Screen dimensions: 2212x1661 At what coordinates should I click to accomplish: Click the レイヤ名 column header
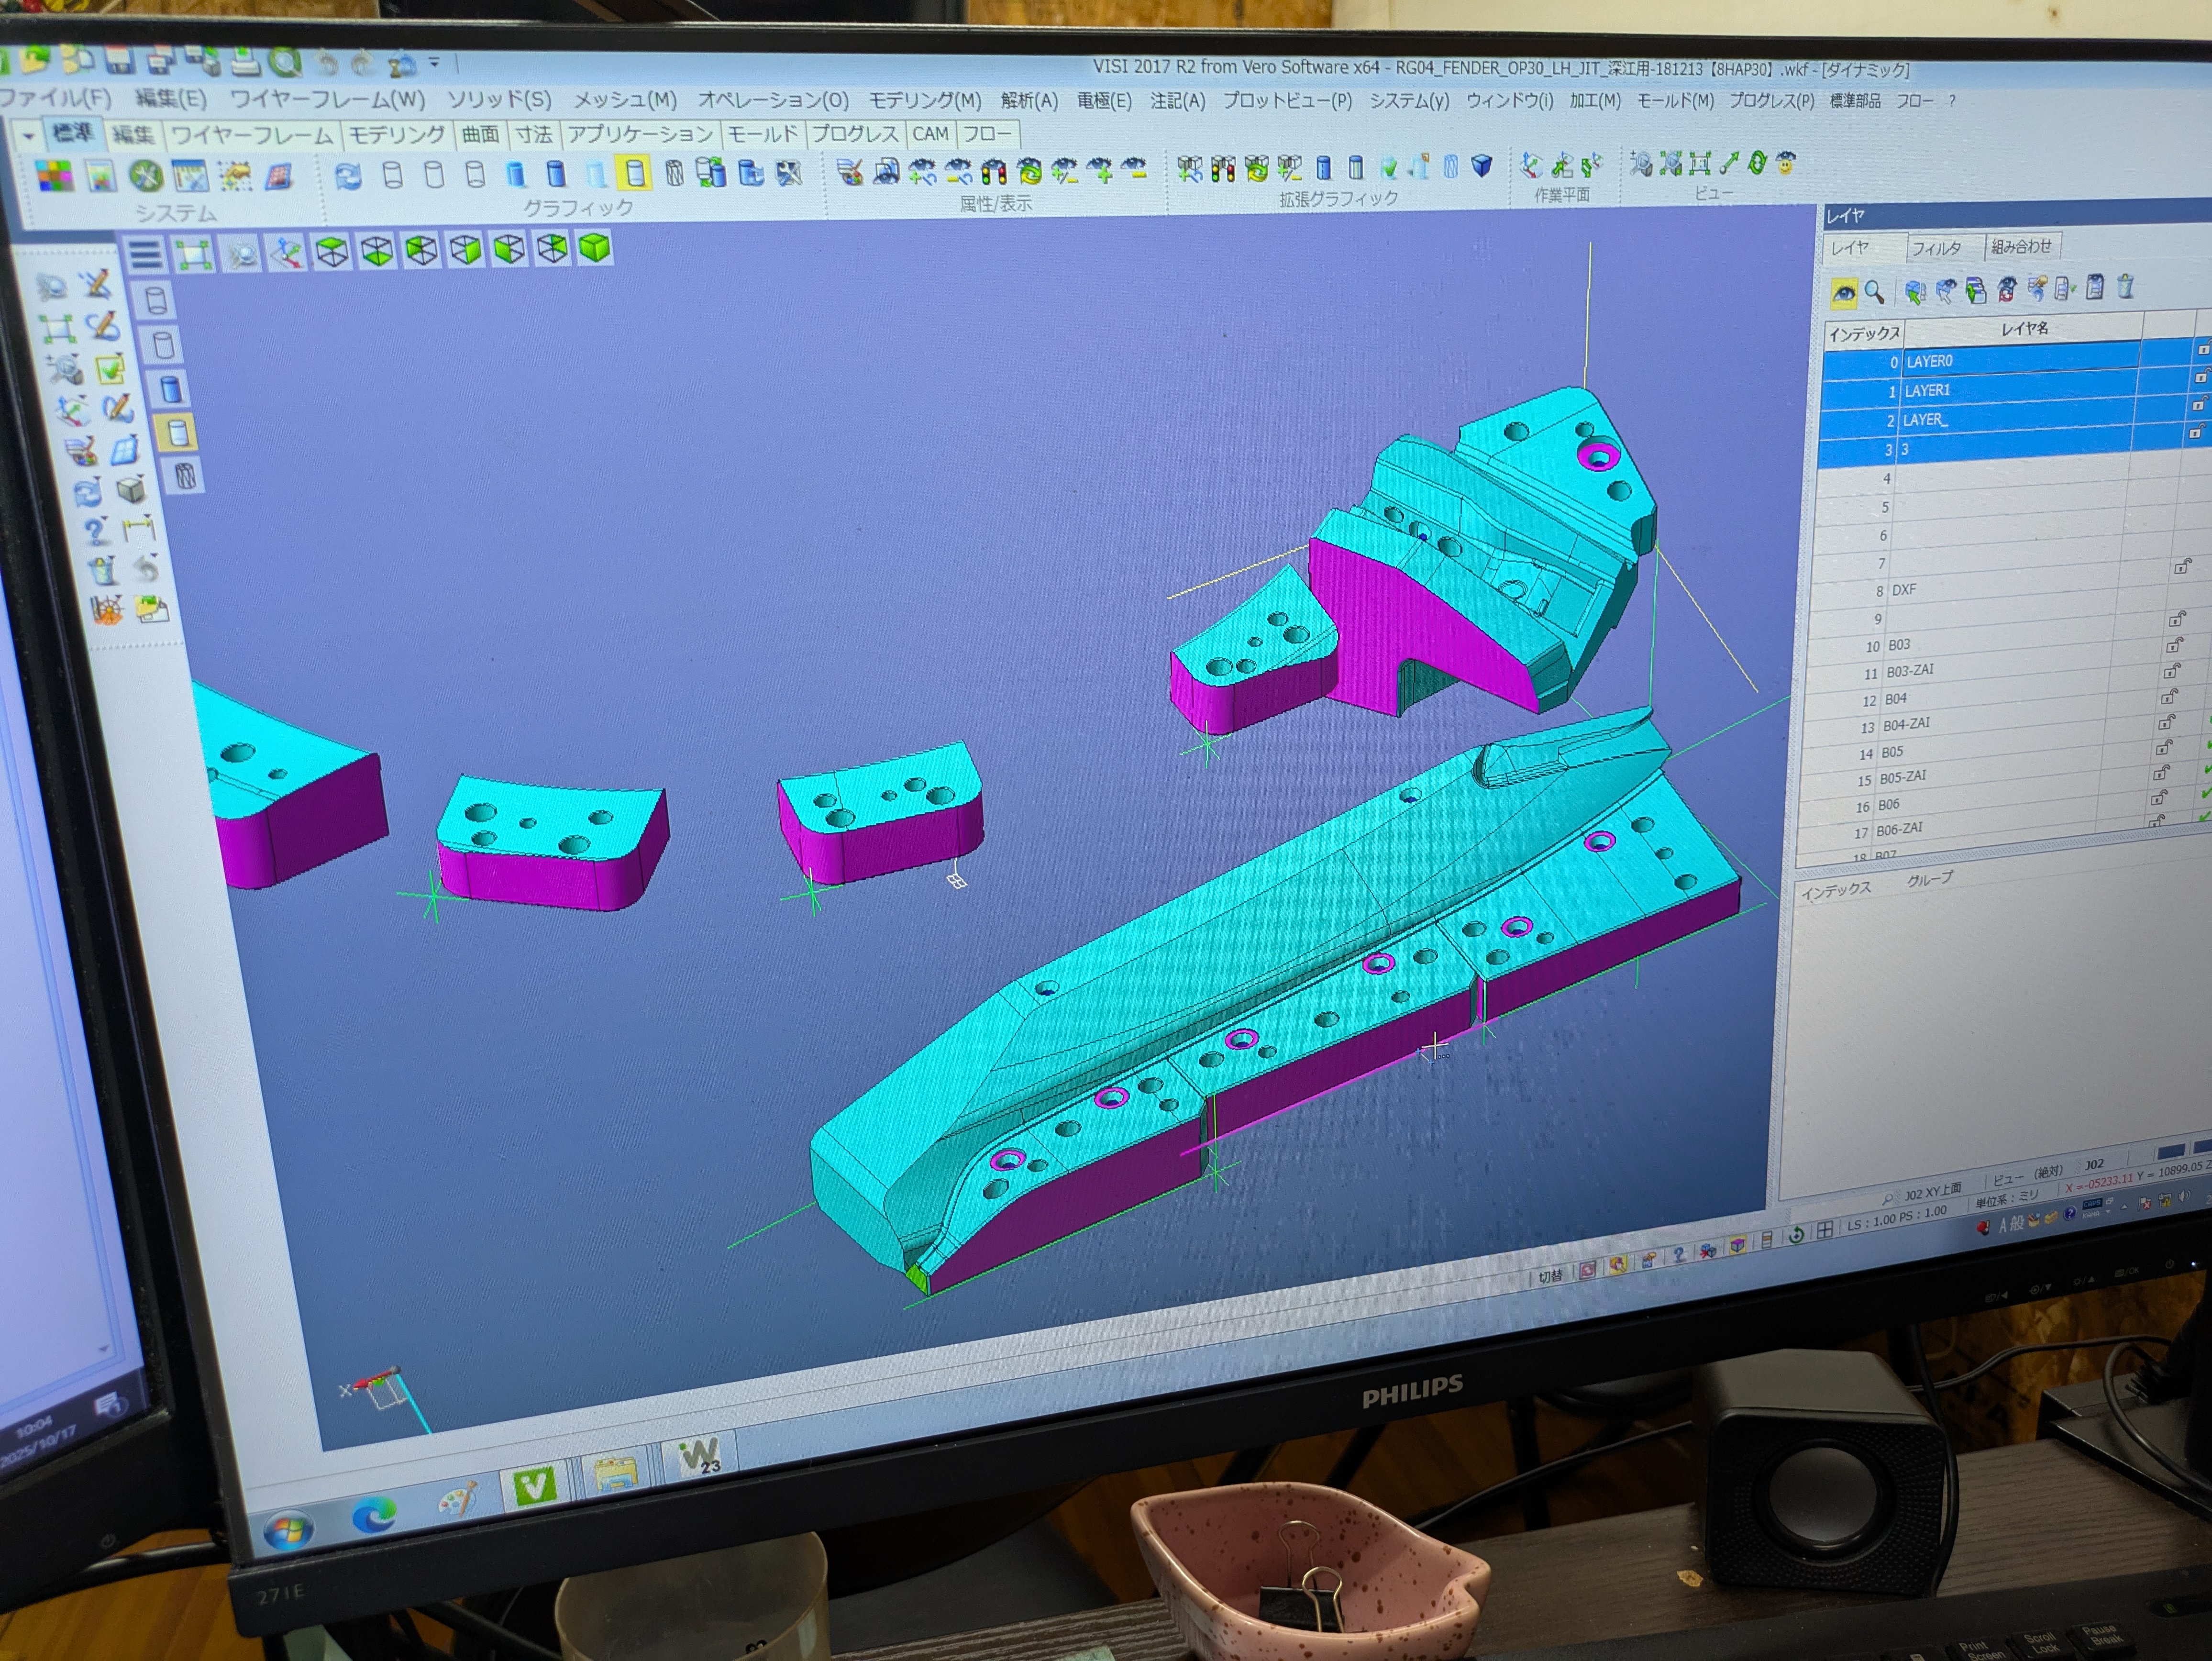pyautogui.click(x=2024, y=328)
